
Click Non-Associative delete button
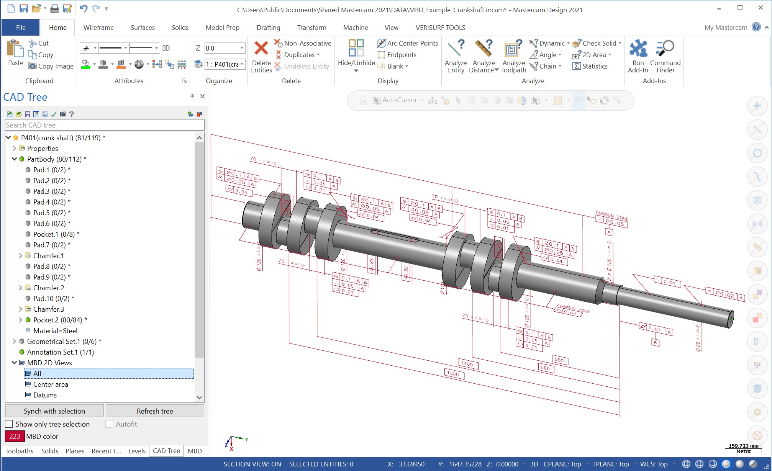(303, 43)
